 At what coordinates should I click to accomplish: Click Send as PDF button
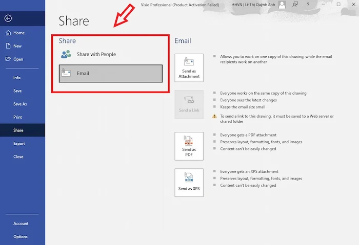(x=189, y=146)
